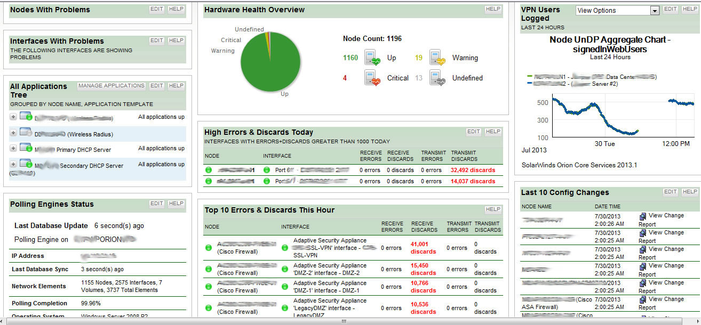Expand the Wireless Radius tree node
Image resolution: width=701 pixels, height=325 pixels.
(x=13, y=133)
